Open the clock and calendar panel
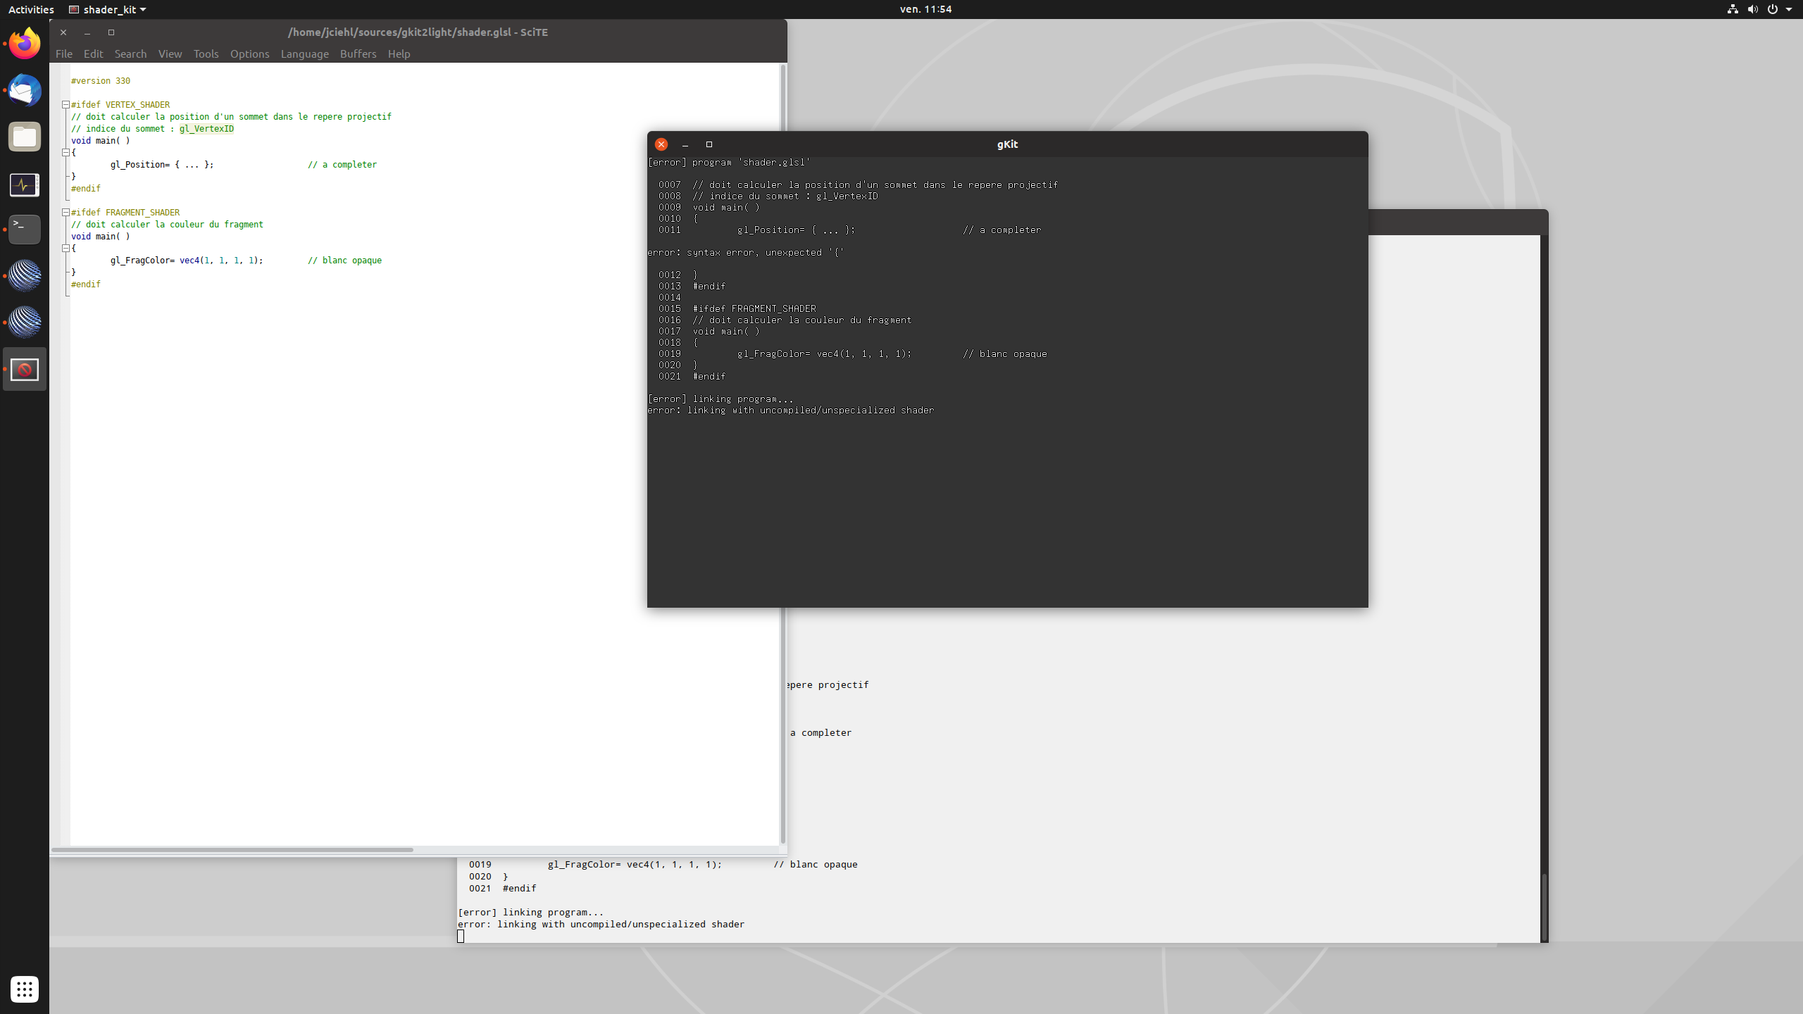1803x1014 pixels. tap(925, 9)
